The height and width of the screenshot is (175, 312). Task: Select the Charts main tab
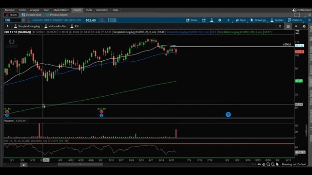pyautogui.click(x=77, y=10)
